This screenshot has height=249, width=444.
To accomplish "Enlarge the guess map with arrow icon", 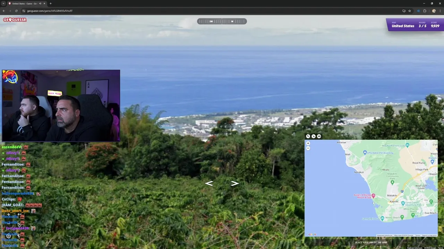I will tap(308, 136).
